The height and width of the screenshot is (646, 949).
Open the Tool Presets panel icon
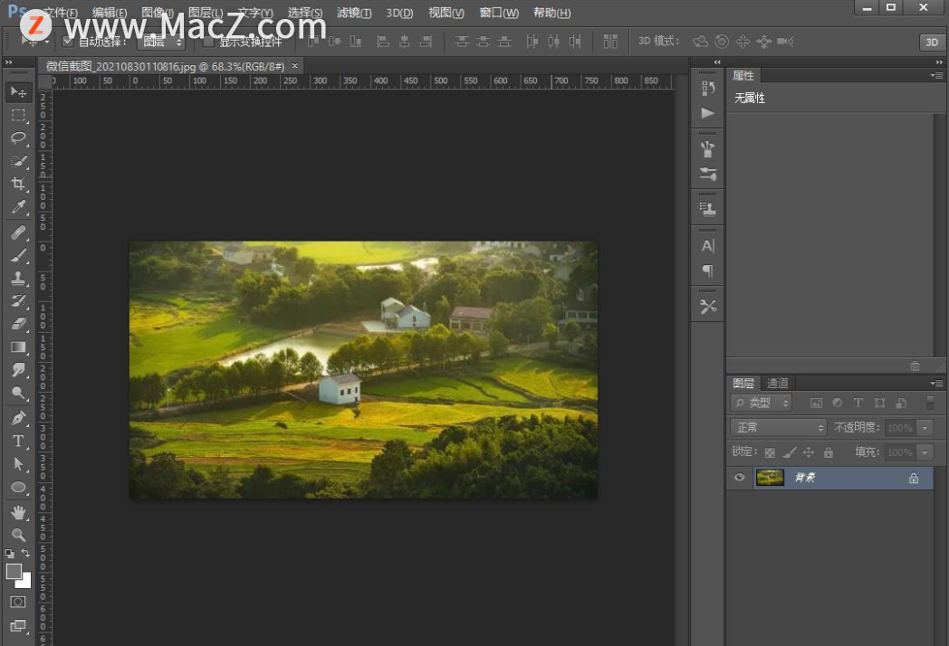pos(707,307)
